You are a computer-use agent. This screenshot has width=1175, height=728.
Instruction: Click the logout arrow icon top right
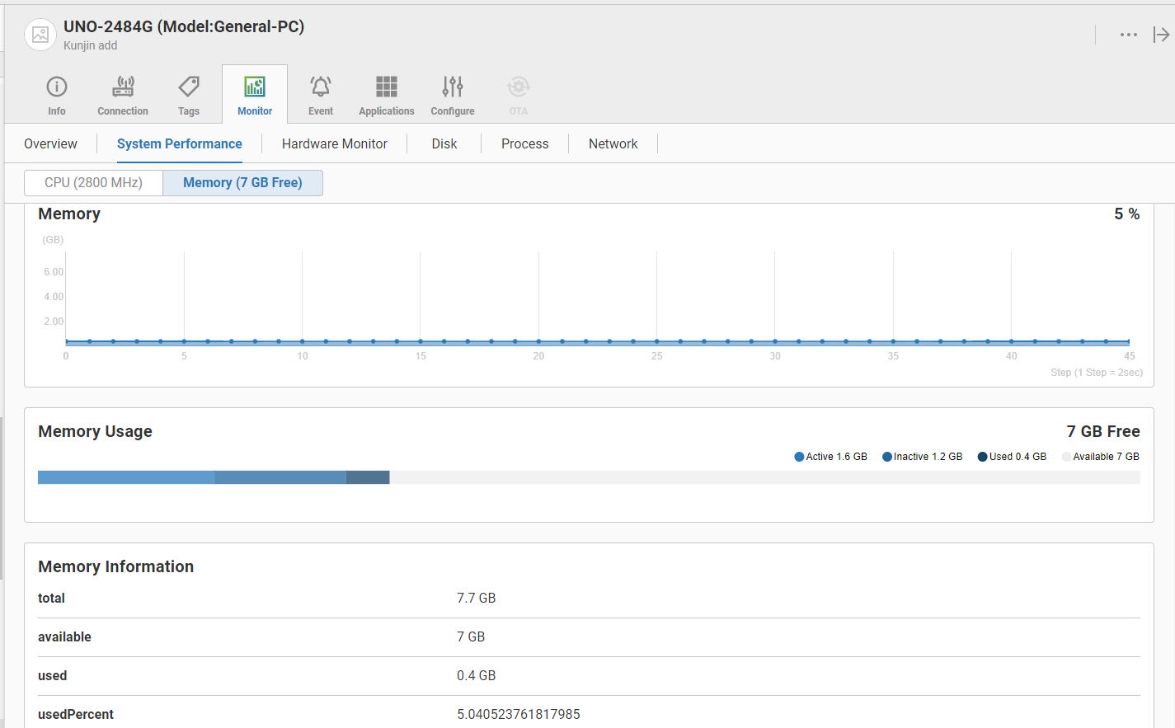[1161, 35]
